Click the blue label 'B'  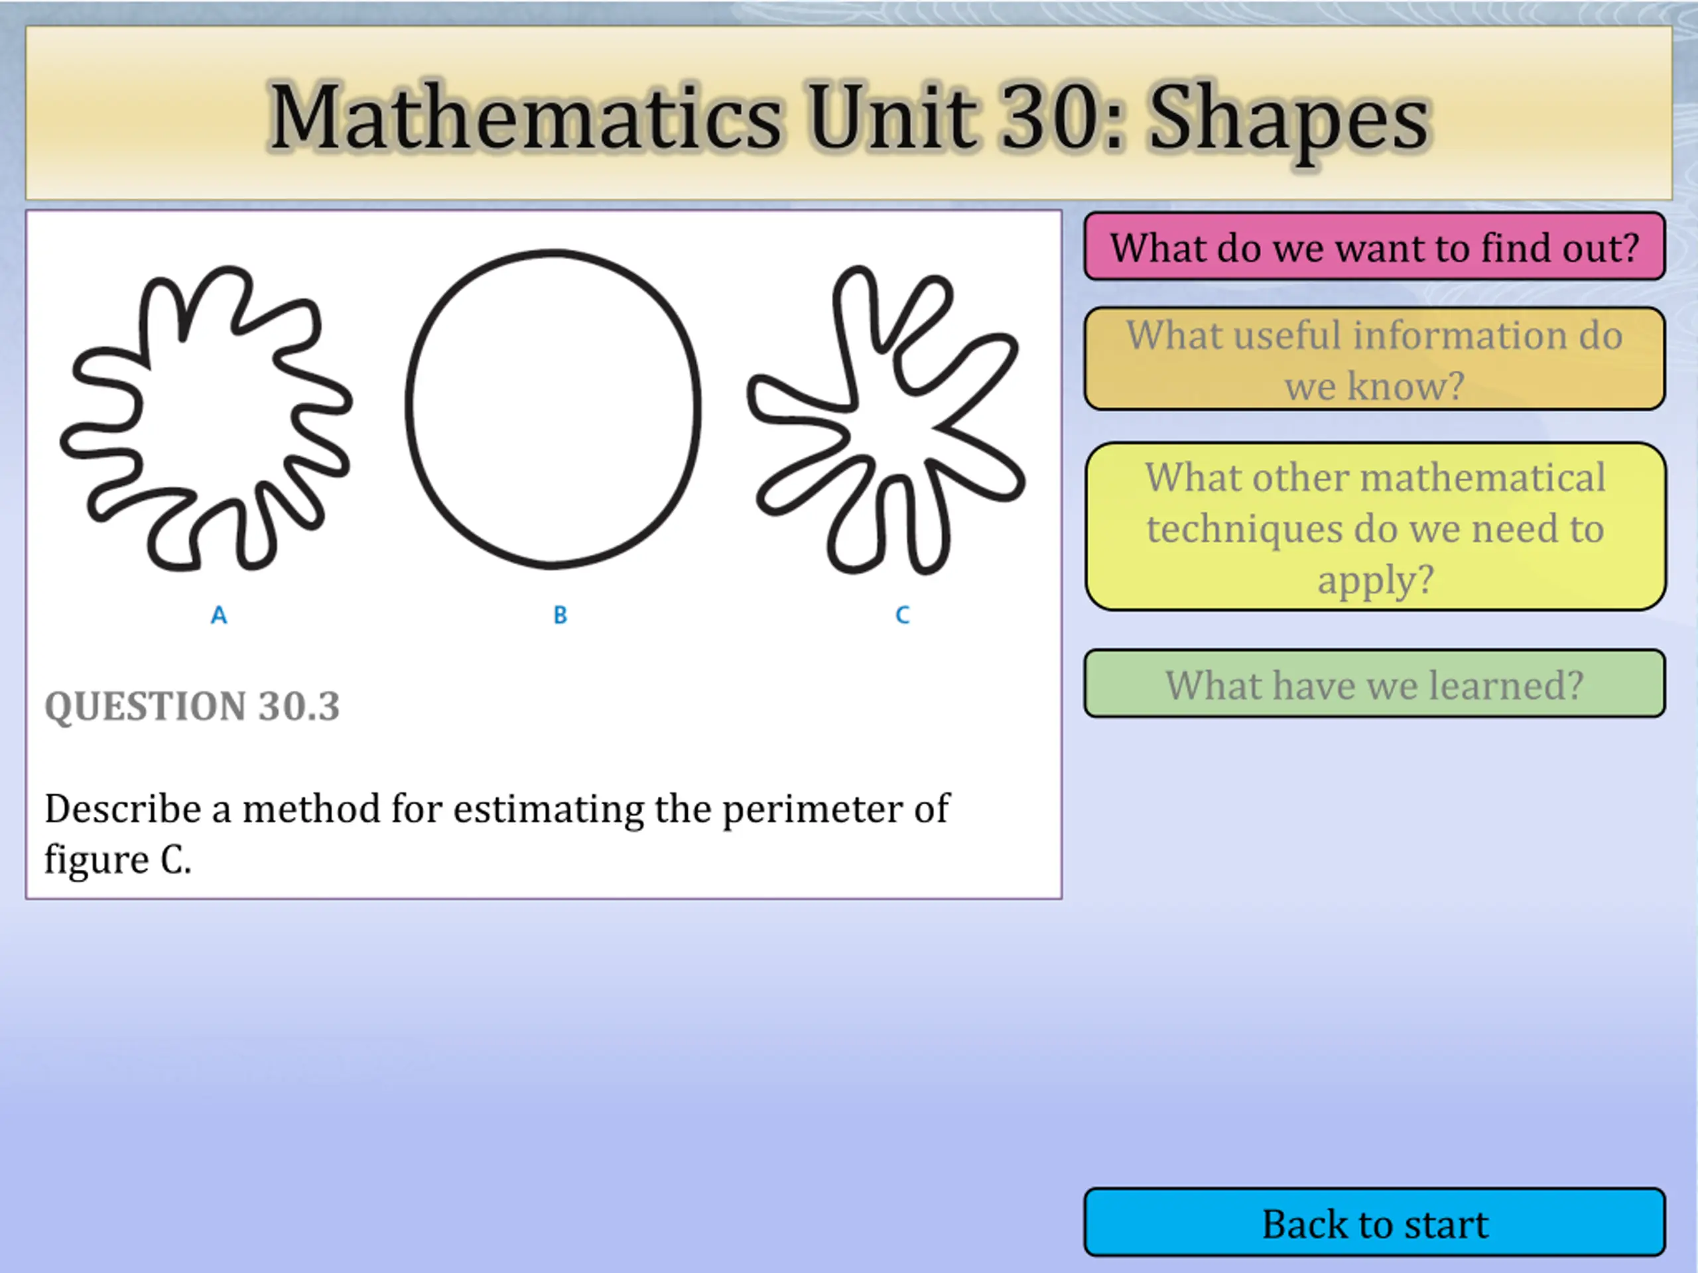[x=560, y=615]
